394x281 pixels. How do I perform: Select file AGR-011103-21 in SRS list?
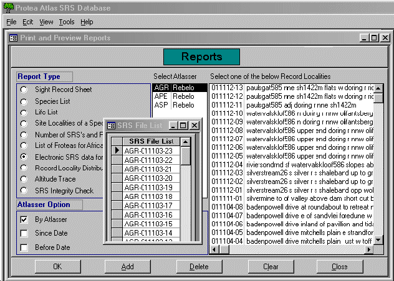151,169
